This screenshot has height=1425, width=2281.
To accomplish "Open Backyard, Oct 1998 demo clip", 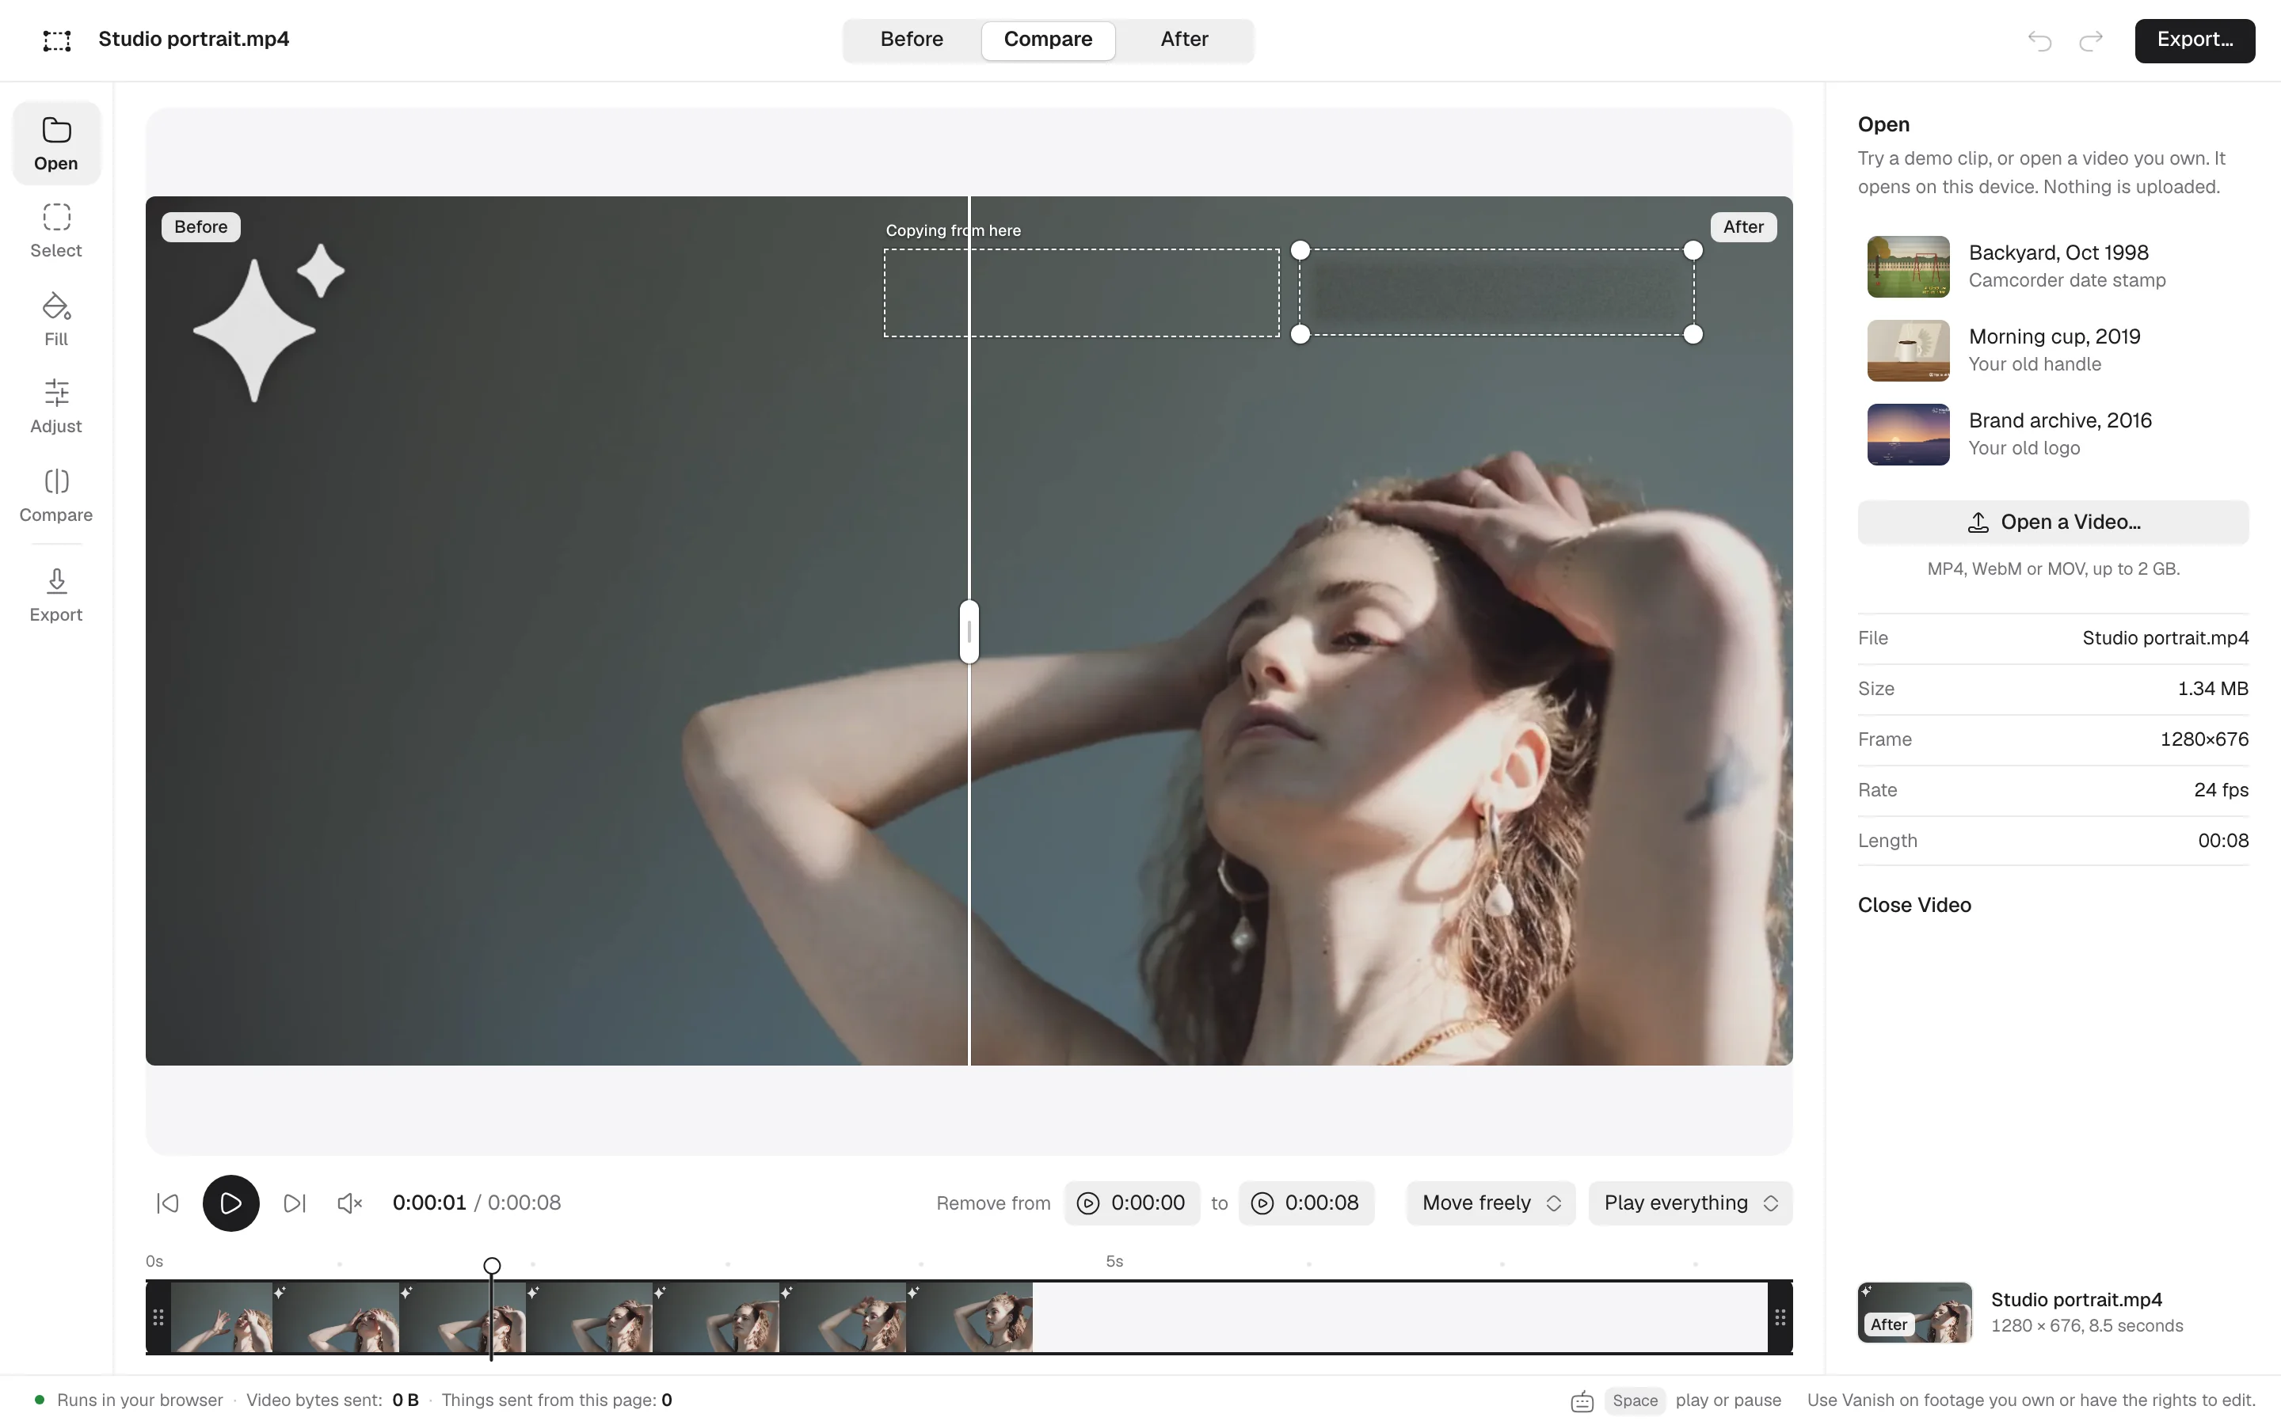I will point(2053,266).
